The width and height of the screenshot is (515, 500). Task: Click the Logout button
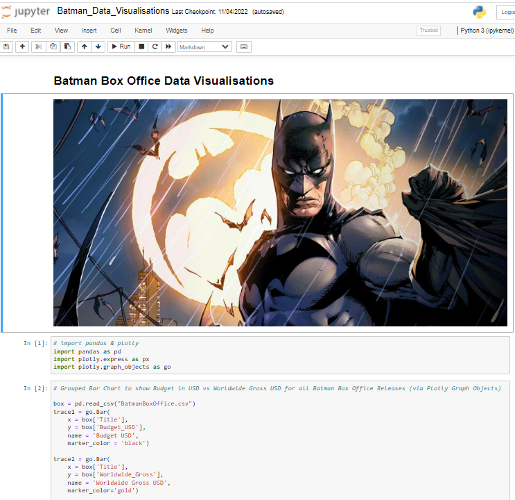506,12
